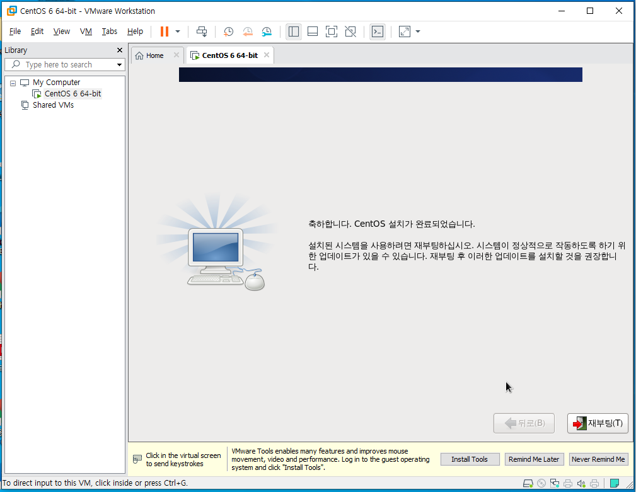Click the stretch guest display icon

(x=405, y=31)
